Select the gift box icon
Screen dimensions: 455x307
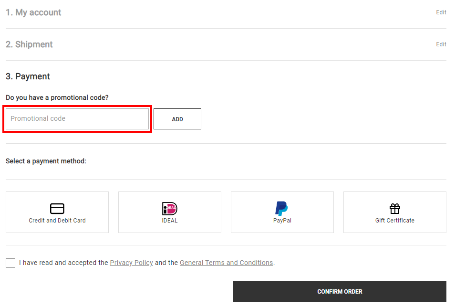394,208
